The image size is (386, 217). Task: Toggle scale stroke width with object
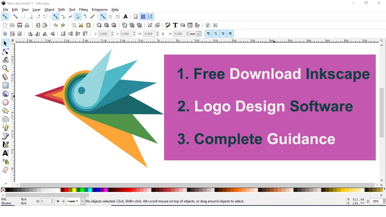point(208,34)
